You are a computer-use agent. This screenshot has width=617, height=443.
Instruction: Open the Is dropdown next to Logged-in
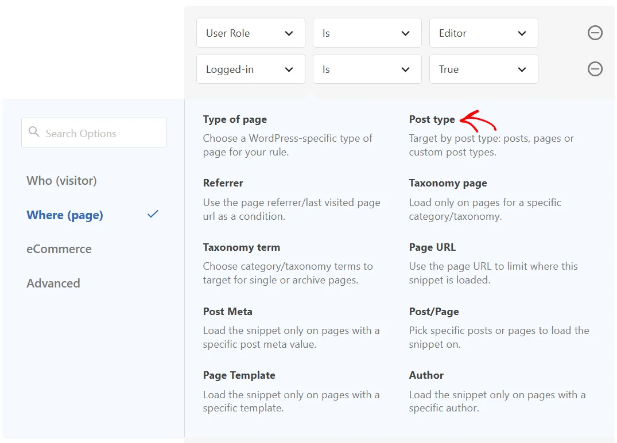tap(367, 69)
